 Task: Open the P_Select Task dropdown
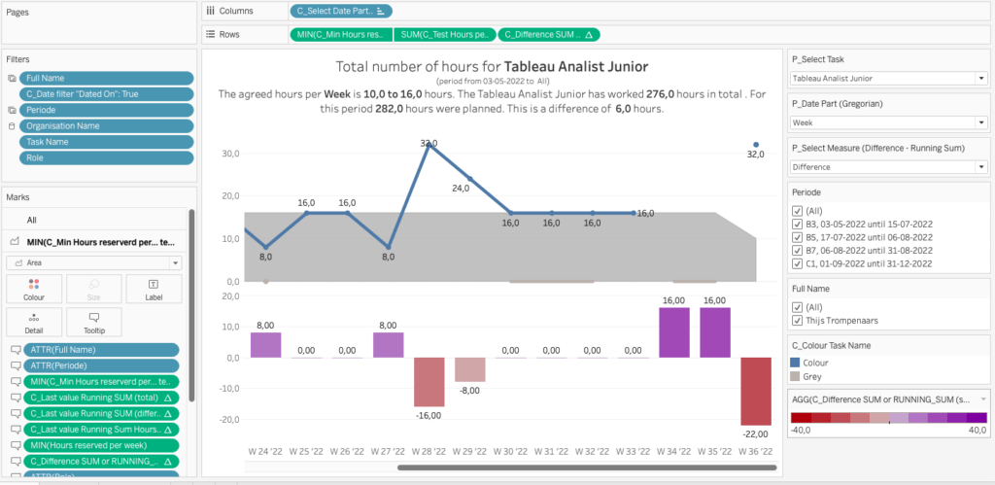click(980, 78)
